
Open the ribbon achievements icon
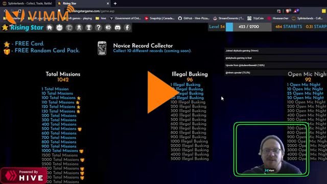pyautogui.click(x=79, y=28)
